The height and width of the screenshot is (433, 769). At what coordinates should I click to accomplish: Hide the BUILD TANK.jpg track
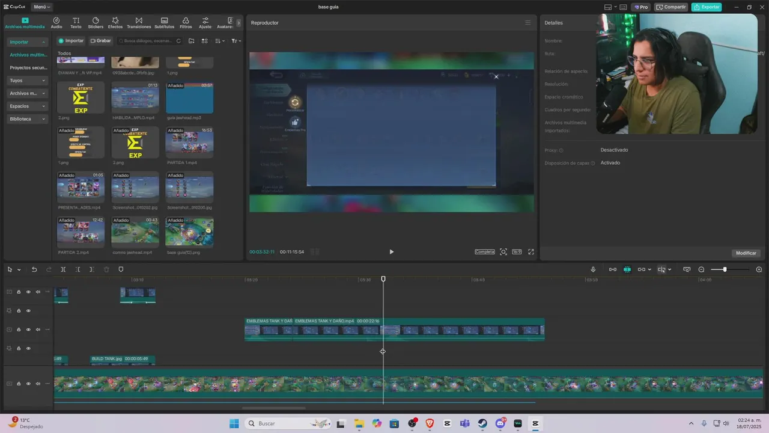pos(28,348)
